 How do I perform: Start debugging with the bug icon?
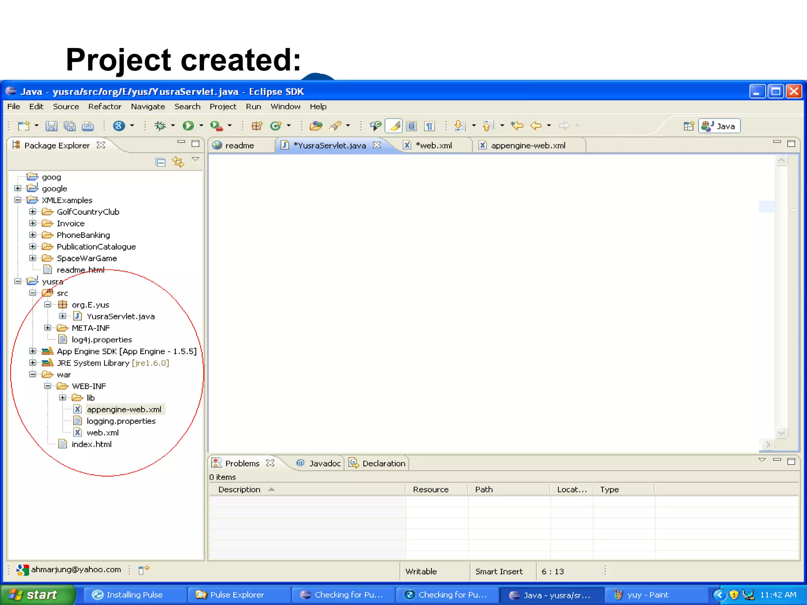[x=160, y=126]
